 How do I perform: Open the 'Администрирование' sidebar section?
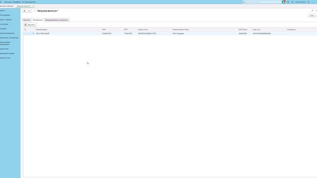[7, 33]
